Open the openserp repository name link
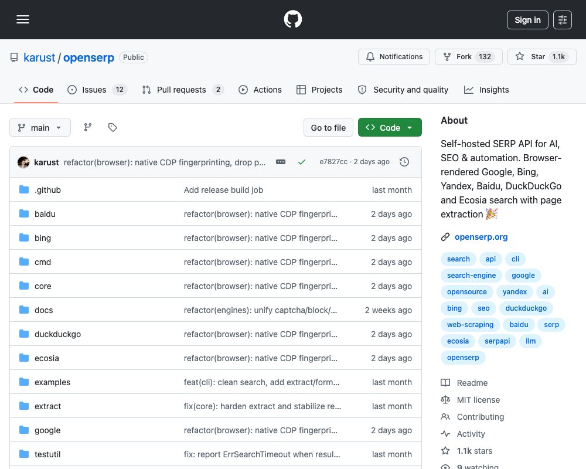This screenshot has width=586, height=469. click(88, 57)
